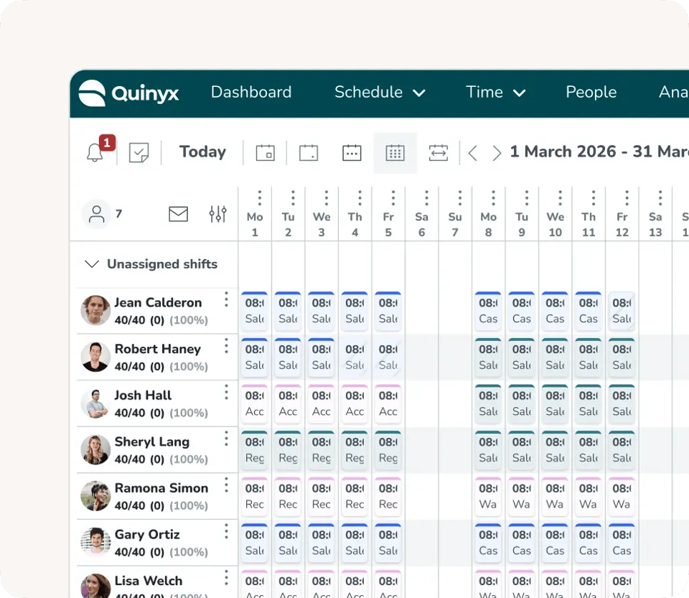The width and height of the screenshot is (689, 598).
Task: Switch to day view calendar icon
Action: click(x=266, y=153)
